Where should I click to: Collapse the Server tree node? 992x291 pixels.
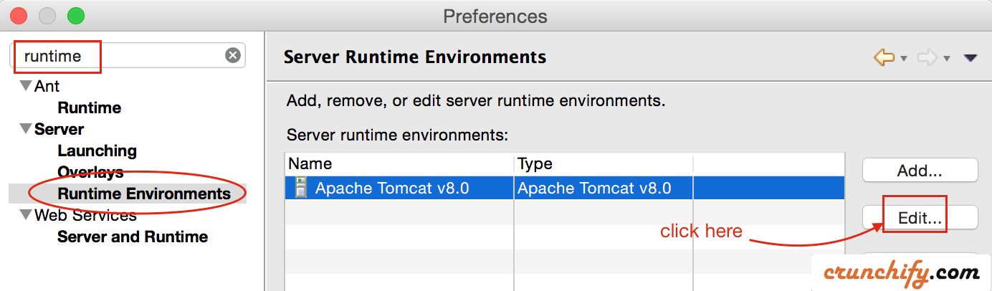tap(26, 129)
